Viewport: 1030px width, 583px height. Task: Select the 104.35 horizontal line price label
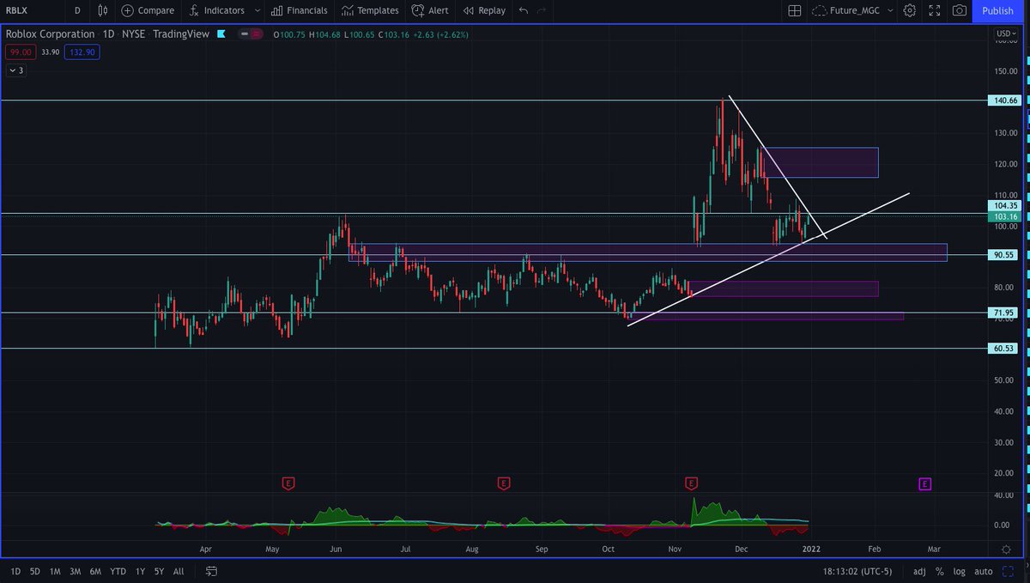tap(1005, 206)
